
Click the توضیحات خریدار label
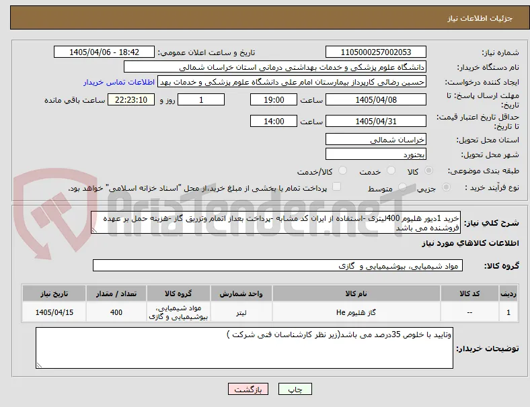[488, 349]
